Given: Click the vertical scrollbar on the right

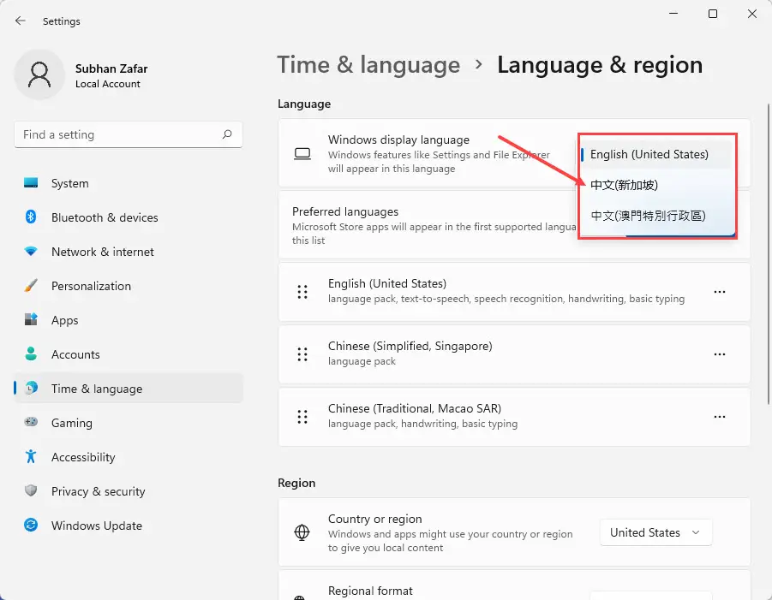Looking at the screenshot, I should pyautogui.click(x=768, y=253).
